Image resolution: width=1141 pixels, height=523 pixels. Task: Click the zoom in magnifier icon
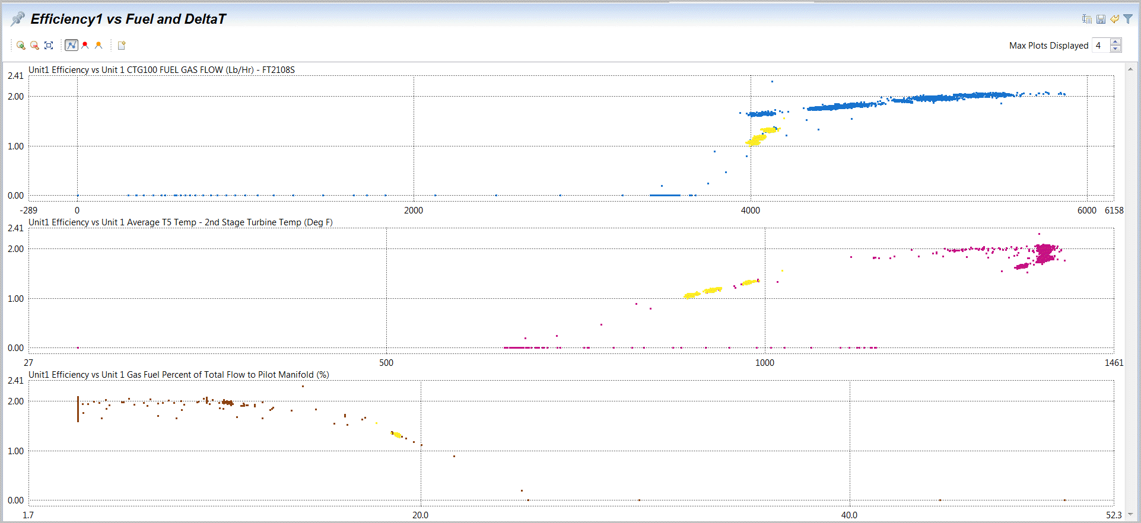(21, 46)
